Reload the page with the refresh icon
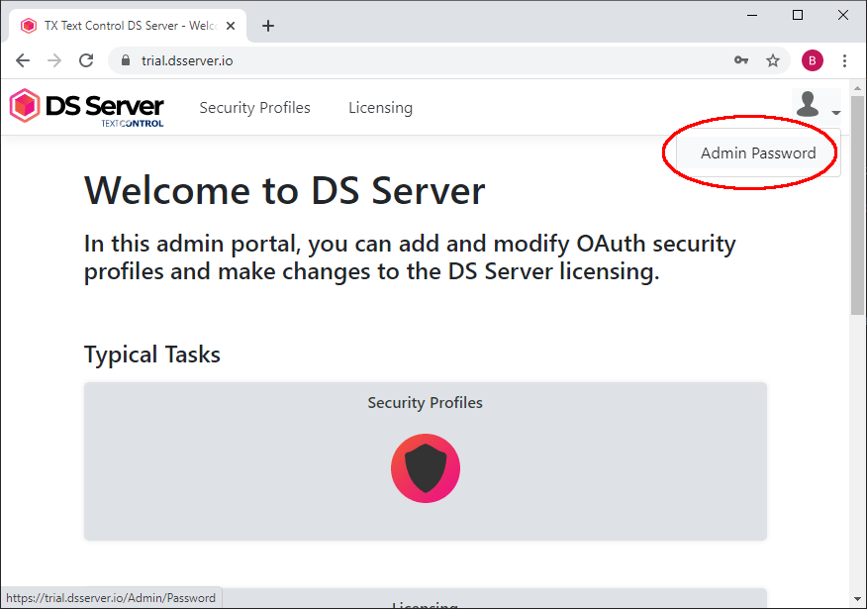The height and width of the screenshot is (609, 867). (x=86, y=60)
